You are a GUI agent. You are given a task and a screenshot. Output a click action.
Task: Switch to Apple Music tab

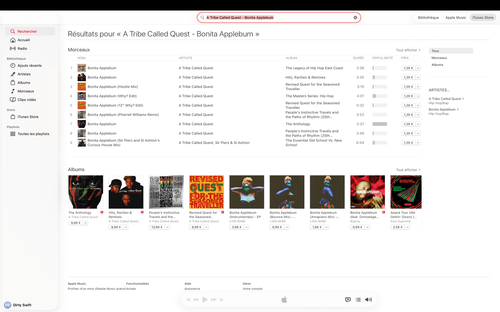click(x=455, y=18)
